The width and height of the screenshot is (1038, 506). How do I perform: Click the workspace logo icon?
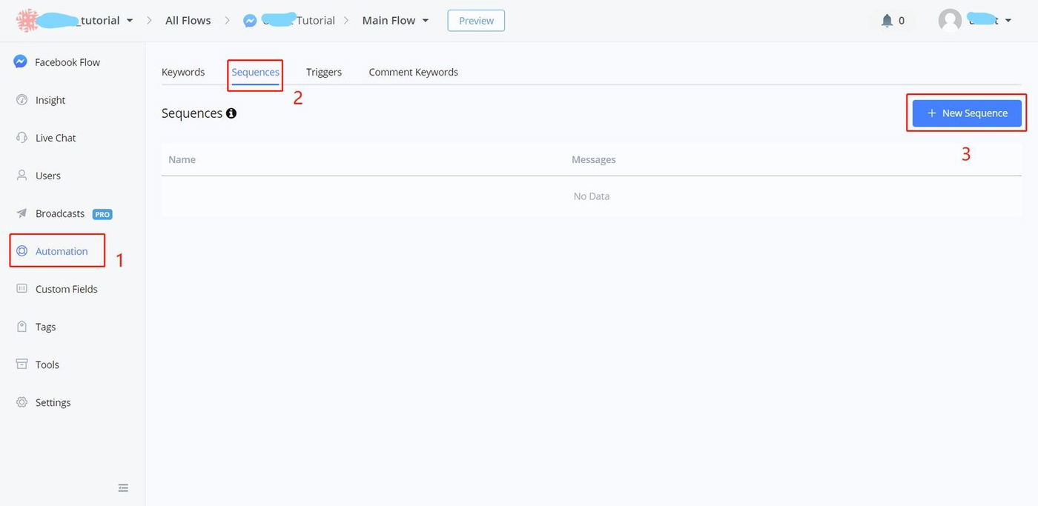pos(28,20)
